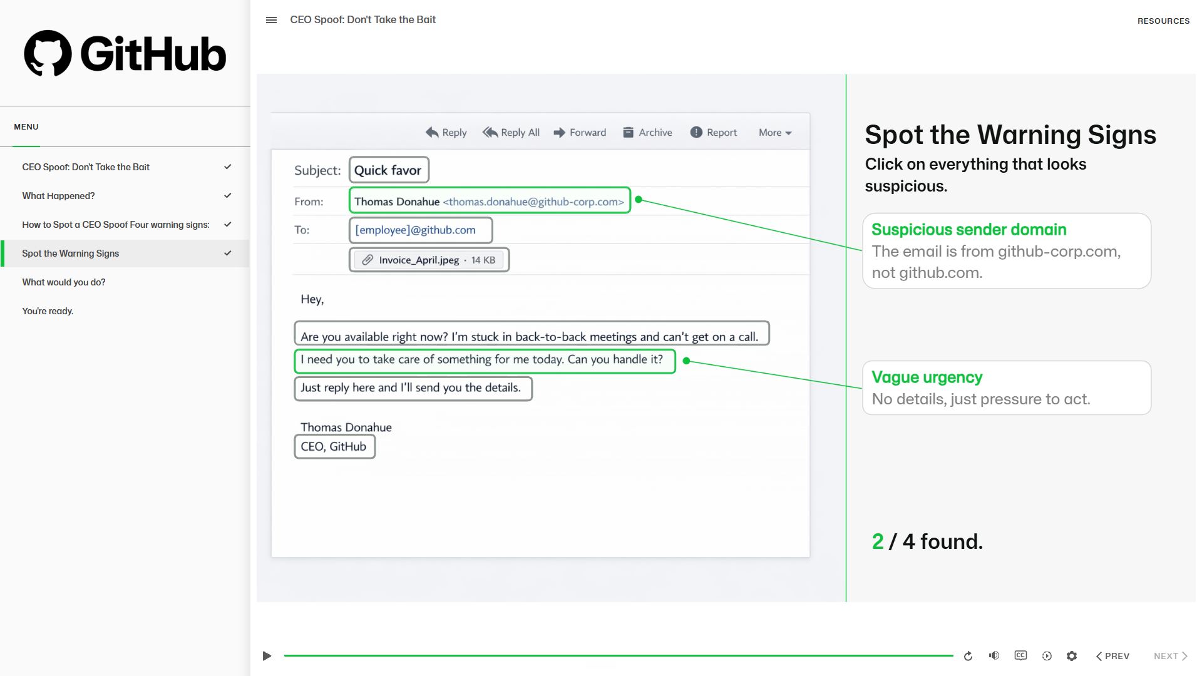Click the [employee]@github.com recipient box
This screenshot has width=1202, height=676.
[x=421, y=230]
